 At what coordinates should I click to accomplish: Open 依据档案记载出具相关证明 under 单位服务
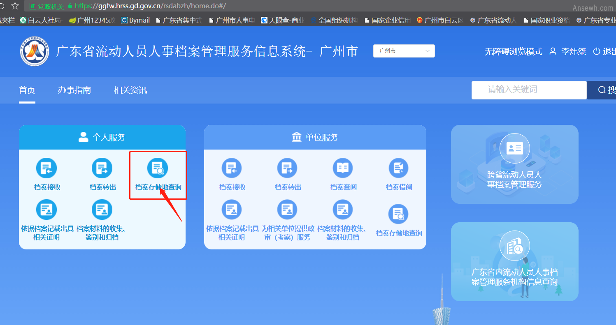[x=232, y=220]
